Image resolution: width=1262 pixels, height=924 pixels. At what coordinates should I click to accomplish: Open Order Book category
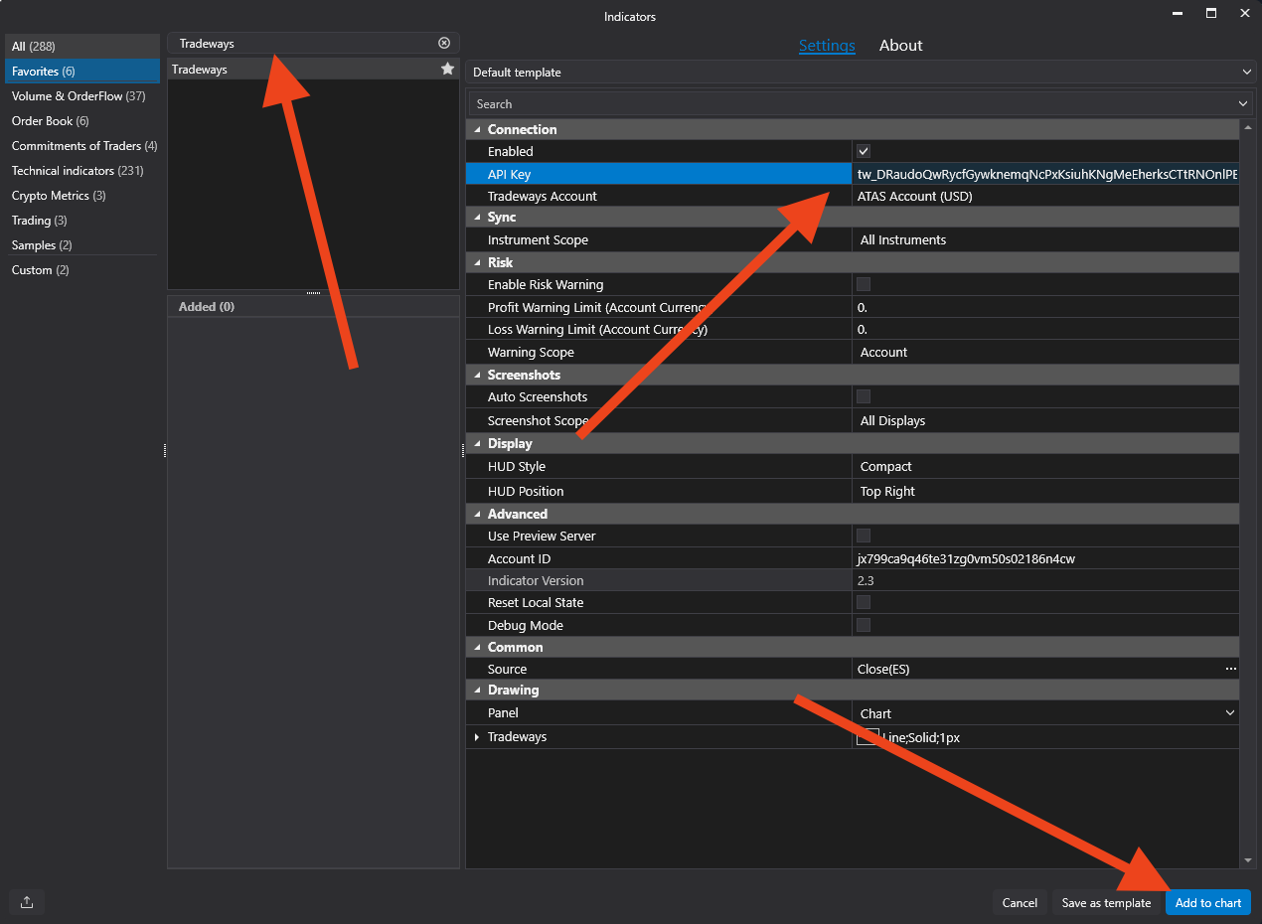81,121
